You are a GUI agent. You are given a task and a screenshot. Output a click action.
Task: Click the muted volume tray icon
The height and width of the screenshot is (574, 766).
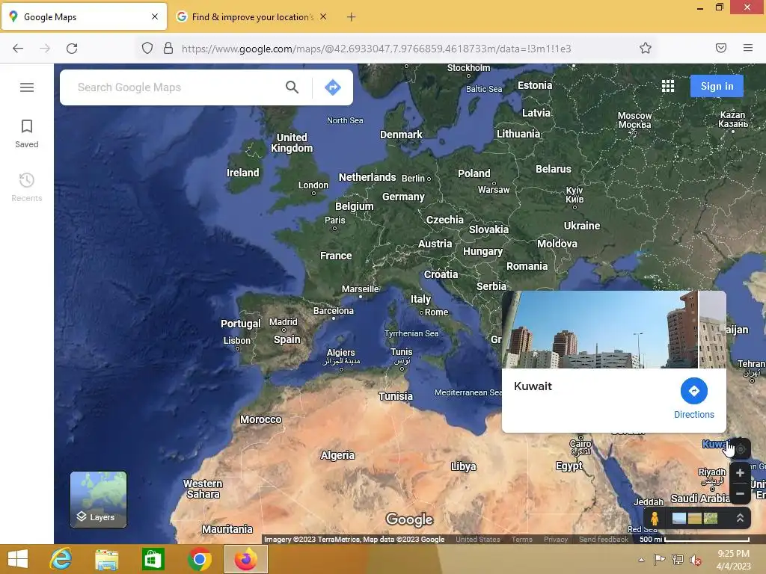click(696, 560)
